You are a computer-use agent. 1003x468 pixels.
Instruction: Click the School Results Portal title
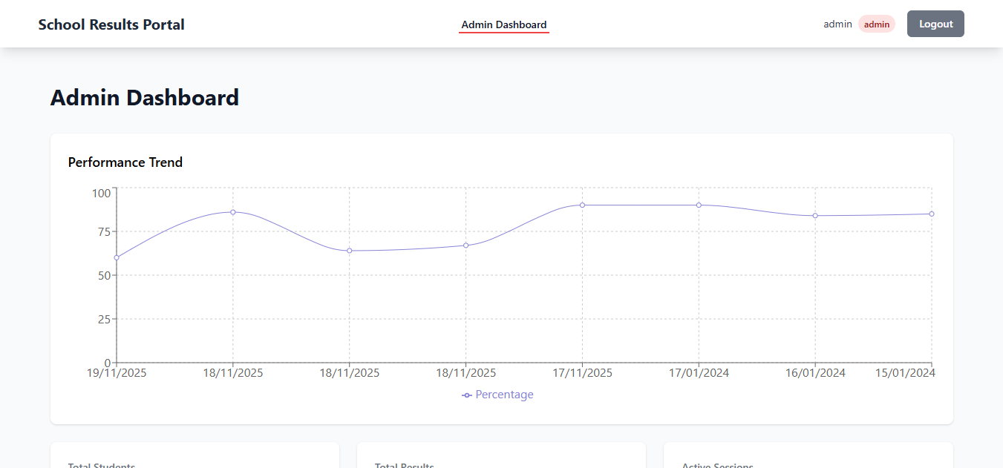coord(111,24)
